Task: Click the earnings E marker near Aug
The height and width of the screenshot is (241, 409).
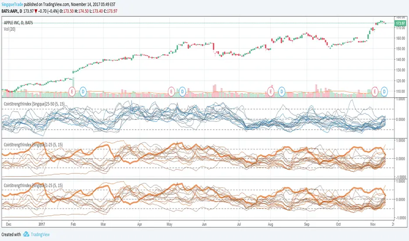Action: (x=271, y=92)
